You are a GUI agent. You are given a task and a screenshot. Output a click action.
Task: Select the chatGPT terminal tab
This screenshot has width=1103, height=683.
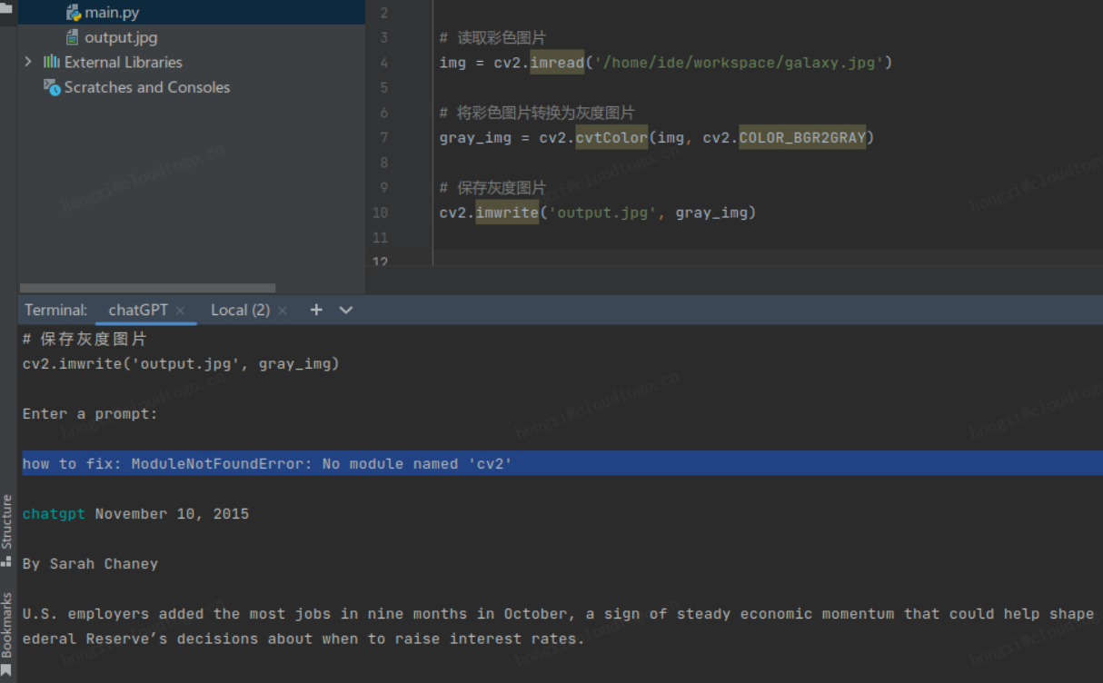point(138,310)
